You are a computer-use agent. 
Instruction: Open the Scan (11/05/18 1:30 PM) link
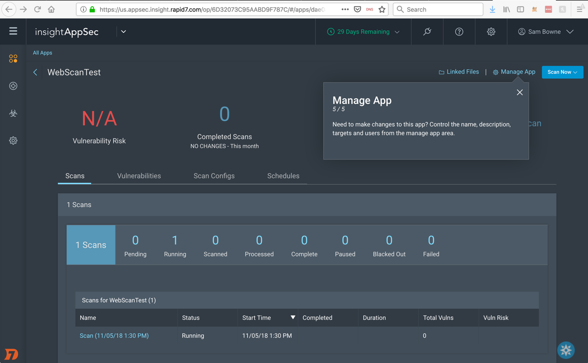[114, 335]
